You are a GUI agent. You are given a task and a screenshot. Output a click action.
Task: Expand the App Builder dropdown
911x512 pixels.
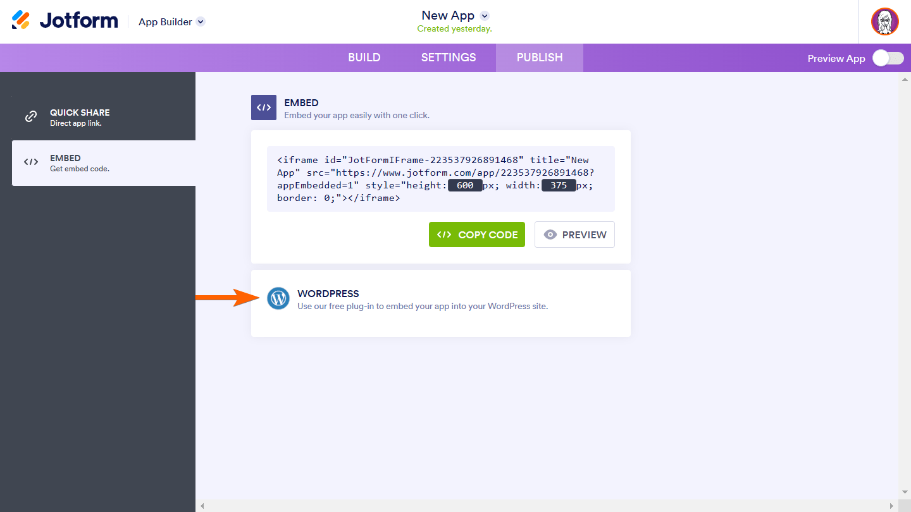201,21
